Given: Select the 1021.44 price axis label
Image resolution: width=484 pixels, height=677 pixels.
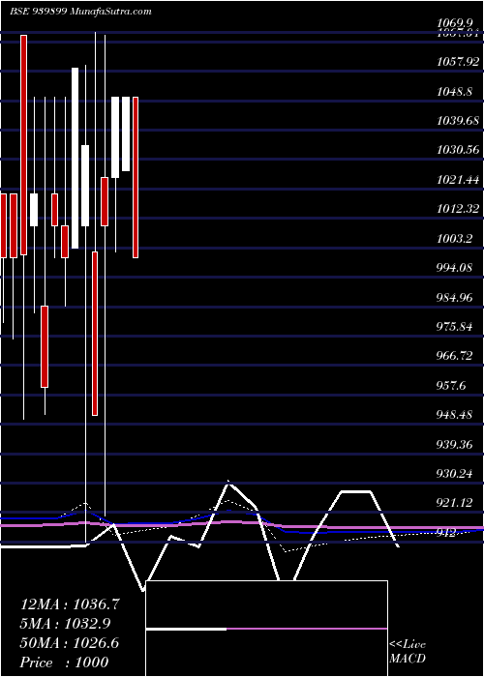Looking at the screenshot, I should click(458, 180).
